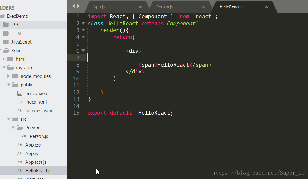Screen dimensions: 308x179
Task: Click the 'react' string on line 1
Action: click(x=203, y=16)
